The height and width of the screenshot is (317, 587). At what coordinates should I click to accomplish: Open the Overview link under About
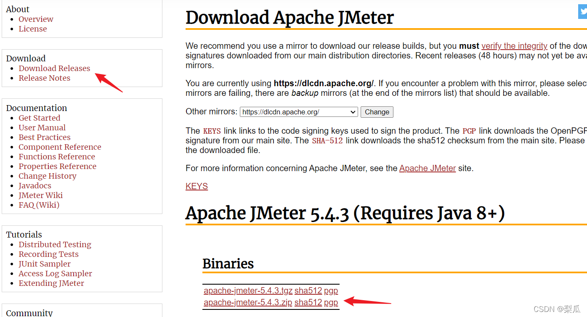(x=36, y=19)
